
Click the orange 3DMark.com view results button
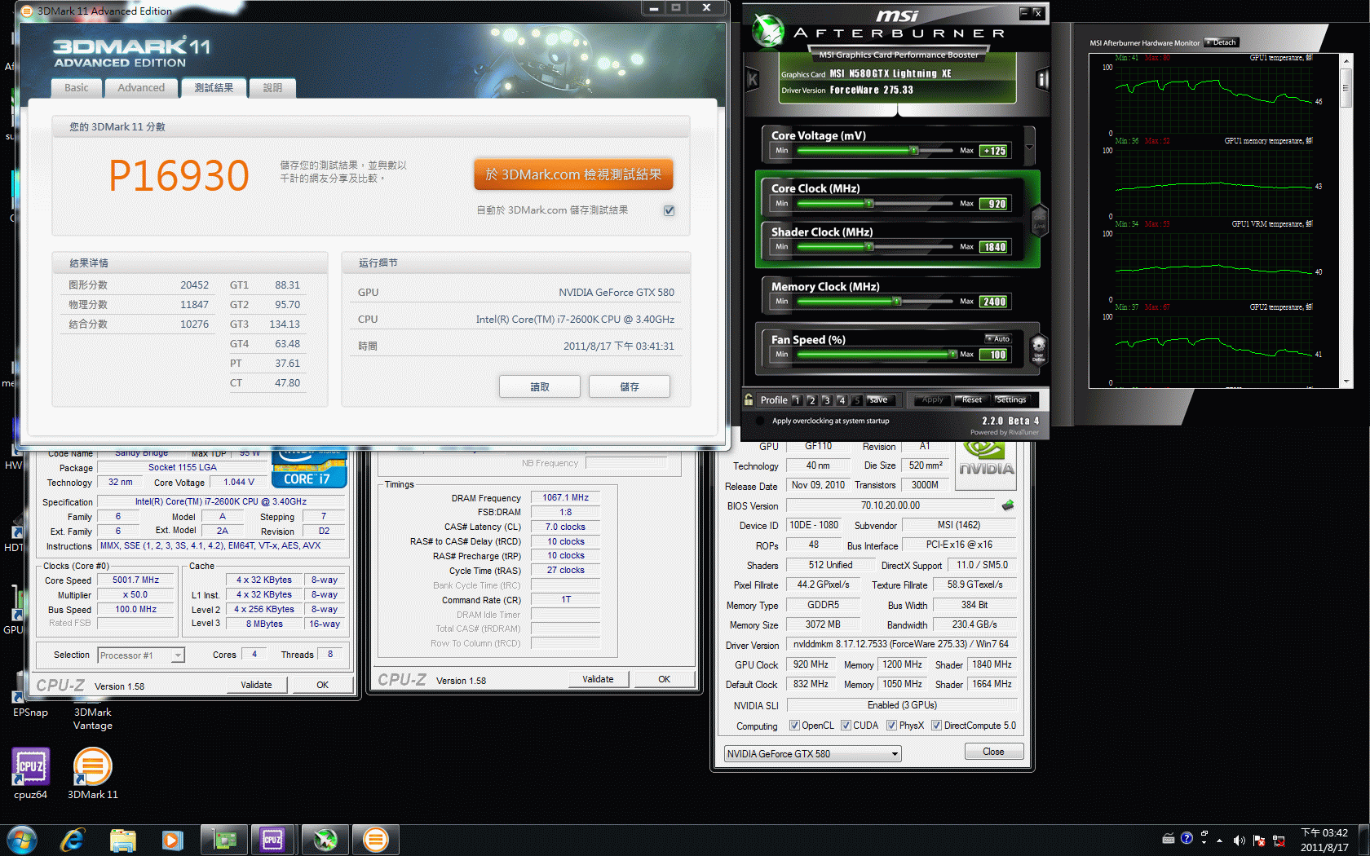(573, 174)
